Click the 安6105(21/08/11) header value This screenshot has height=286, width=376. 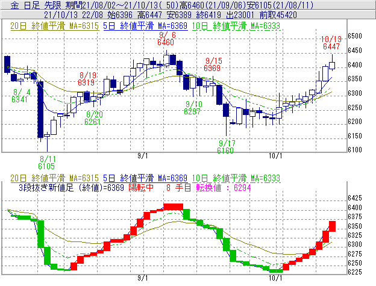[x=281, y=5]
